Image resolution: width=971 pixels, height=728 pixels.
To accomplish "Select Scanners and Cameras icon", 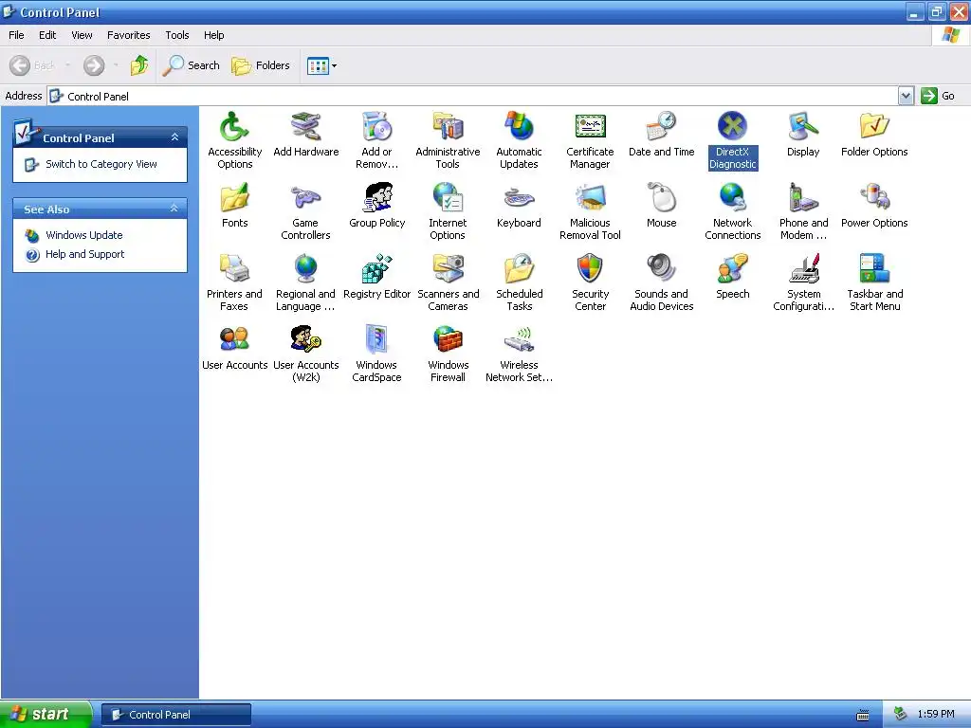I will coord(448,269).
